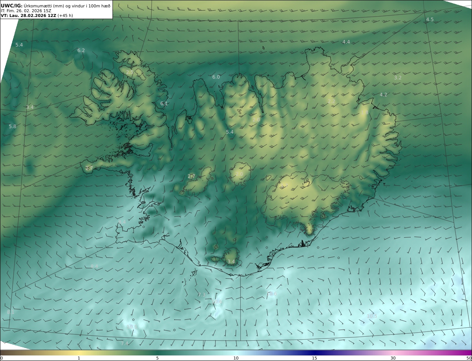This screenshot has height=361, width=472.
Task: Click the colorbar tick label 1
Action: 79,358
